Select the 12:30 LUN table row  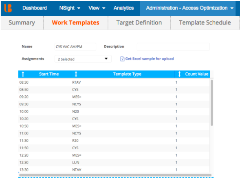point(114,163)
